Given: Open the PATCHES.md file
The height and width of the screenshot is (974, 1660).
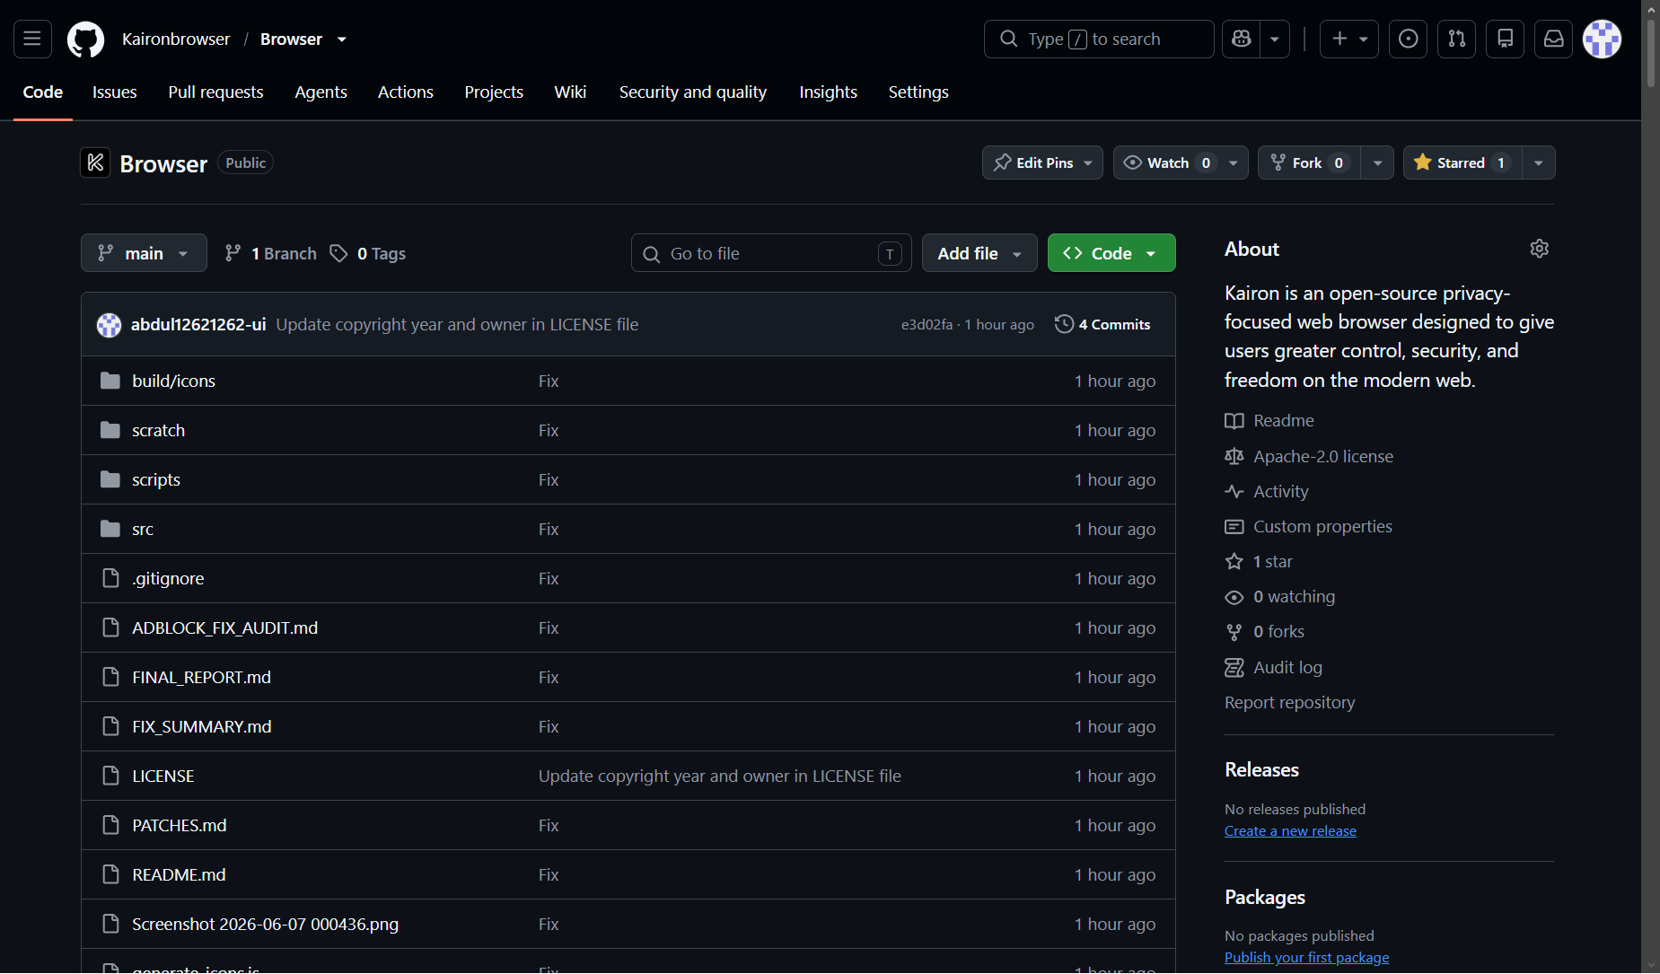Looking at the screenshot, I should tap(179, 825).
